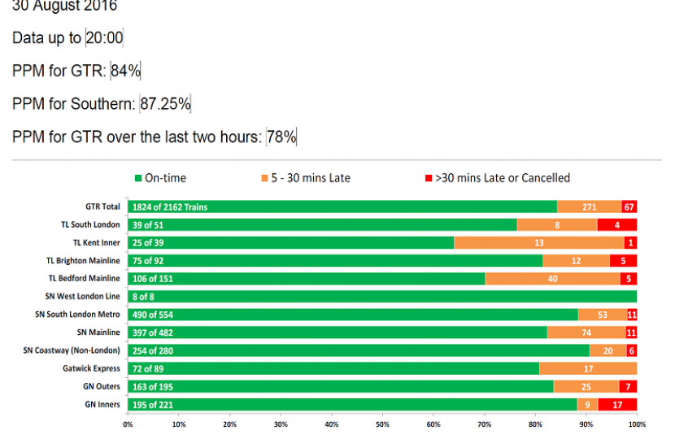Select the green '1824 of 2162 Trains' bar
Viewport: 675px width, 439px height.
[342, 207]
